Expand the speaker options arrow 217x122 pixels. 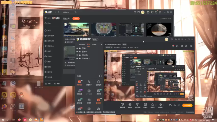[164, 105]
